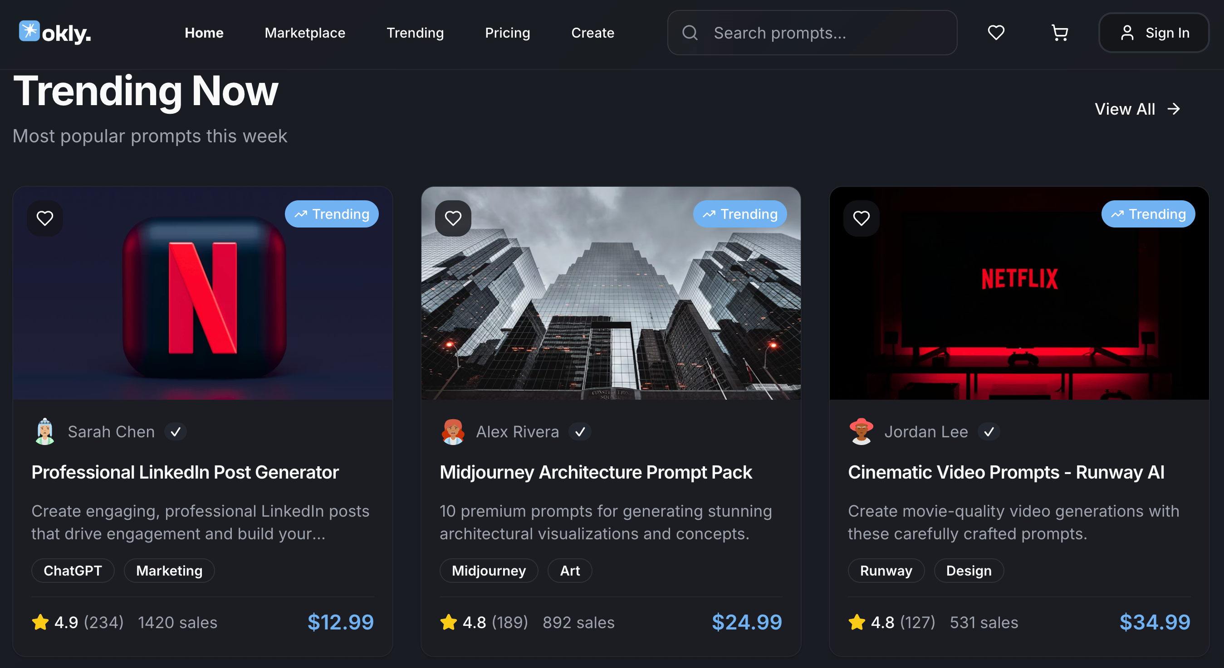The height and width of the screenshot is (668, 1224).
Task: Click Jordan Lee's avatar icon
Action: tap(861, 431)
